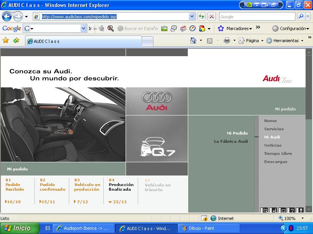Click the speech bubble icon on Google toolbar
The width and height of the screenshot is (313, 234).
[x=174, y=28]
